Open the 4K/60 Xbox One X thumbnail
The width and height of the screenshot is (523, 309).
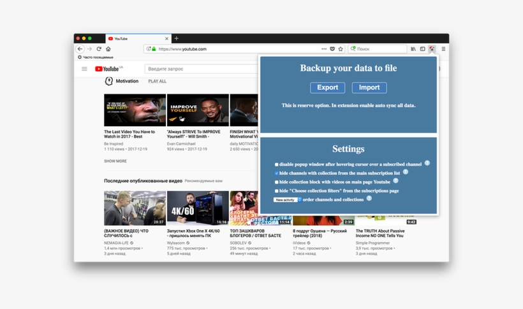tap(198, 208)
